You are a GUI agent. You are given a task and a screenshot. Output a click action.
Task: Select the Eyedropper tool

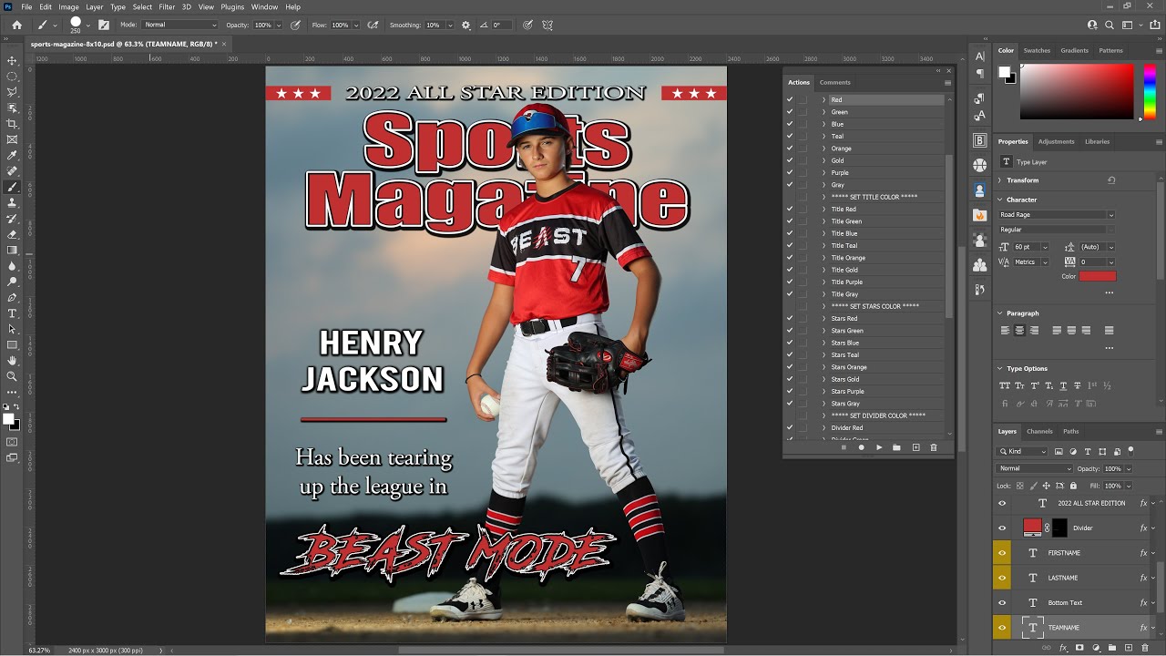point(12,155)
